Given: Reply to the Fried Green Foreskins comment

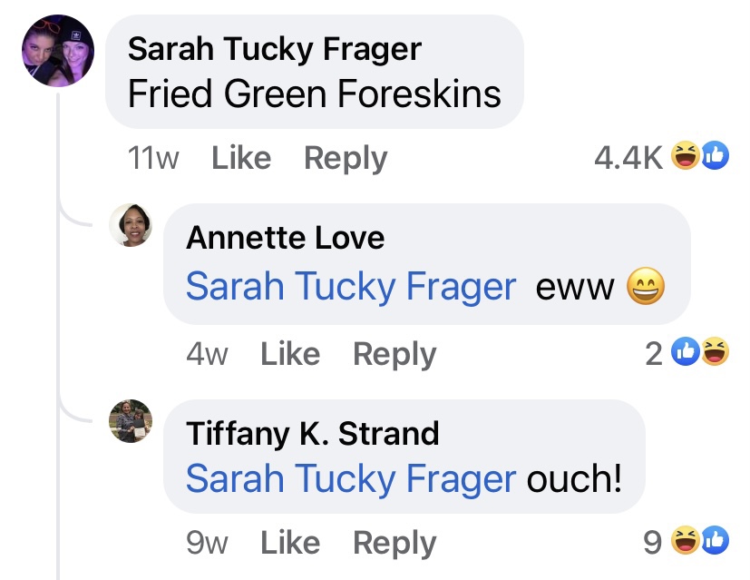Looking at the screenshot, I should coord(346,159).
